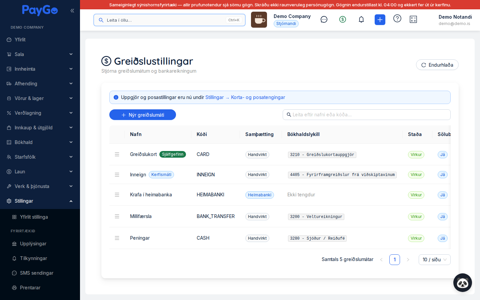480x300 pixels.
Task: Click the green dollar sign icon
Action: [x=343, y=19]
